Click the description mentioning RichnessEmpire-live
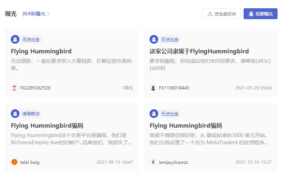The height and width of the screenshot is (176, 284). click(x=71, y=139)
